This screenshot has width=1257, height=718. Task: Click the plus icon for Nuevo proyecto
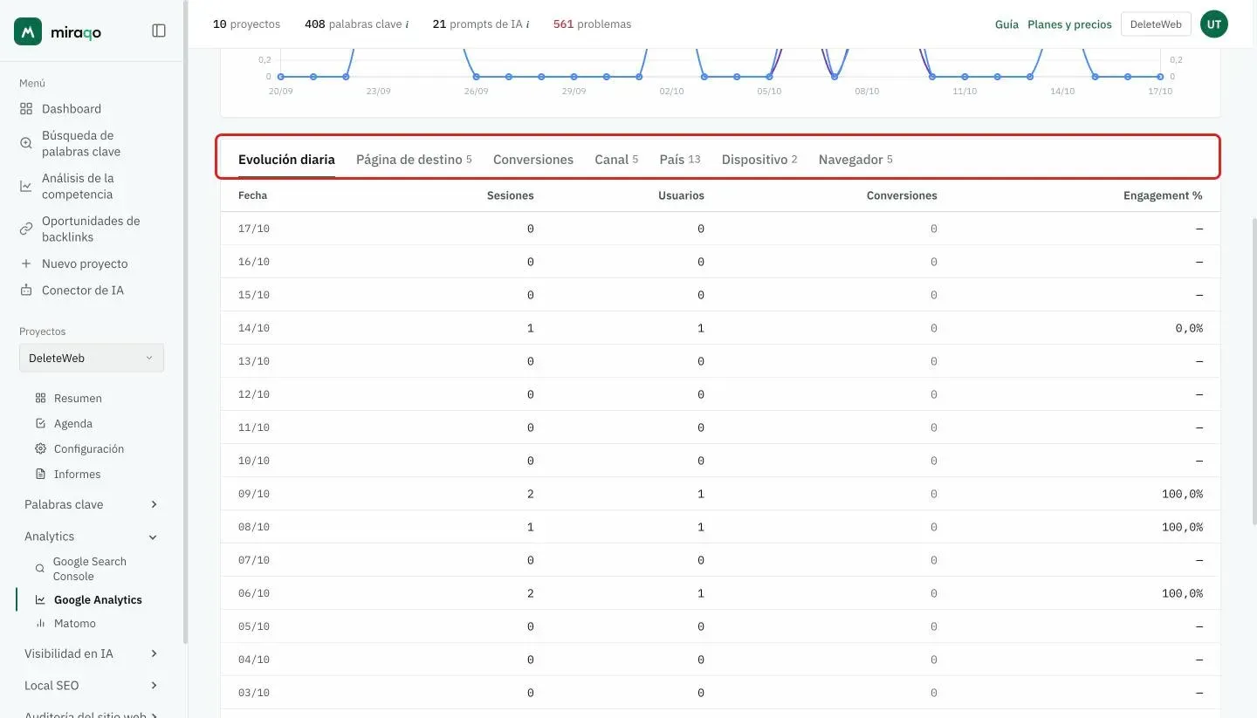[x=26, y=263]
